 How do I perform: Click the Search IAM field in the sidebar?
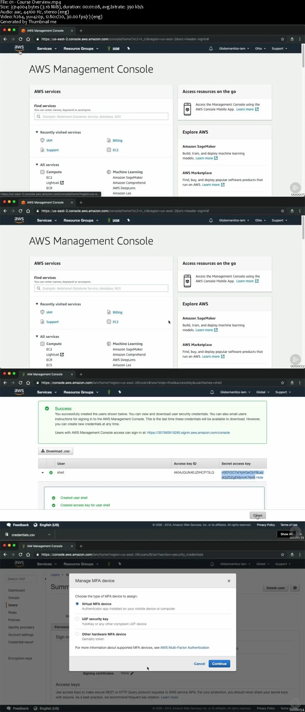(21, 579)
